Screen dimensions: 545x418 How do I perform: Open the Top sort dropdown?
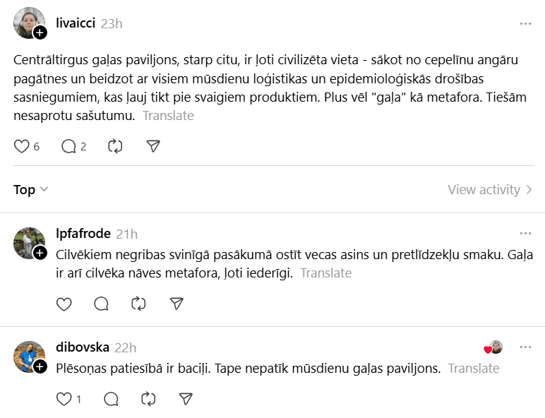click(31, 189)
